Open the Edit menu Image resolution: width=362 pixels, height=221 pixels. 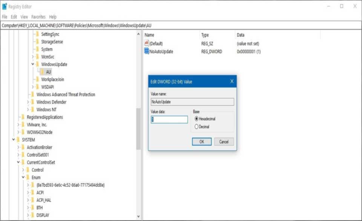coord(14,17)
